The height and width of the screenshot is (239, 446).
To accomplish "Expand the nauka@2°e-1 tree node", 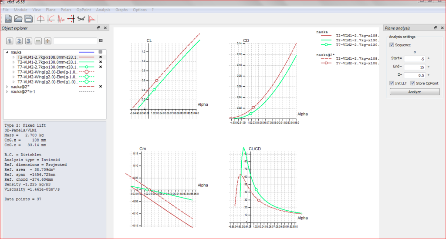I will (7, 92).
